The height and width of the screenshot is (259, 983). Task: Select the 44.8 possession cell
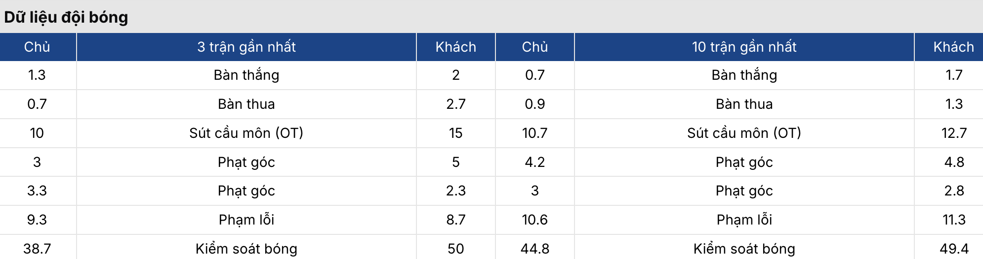[534, 249]
